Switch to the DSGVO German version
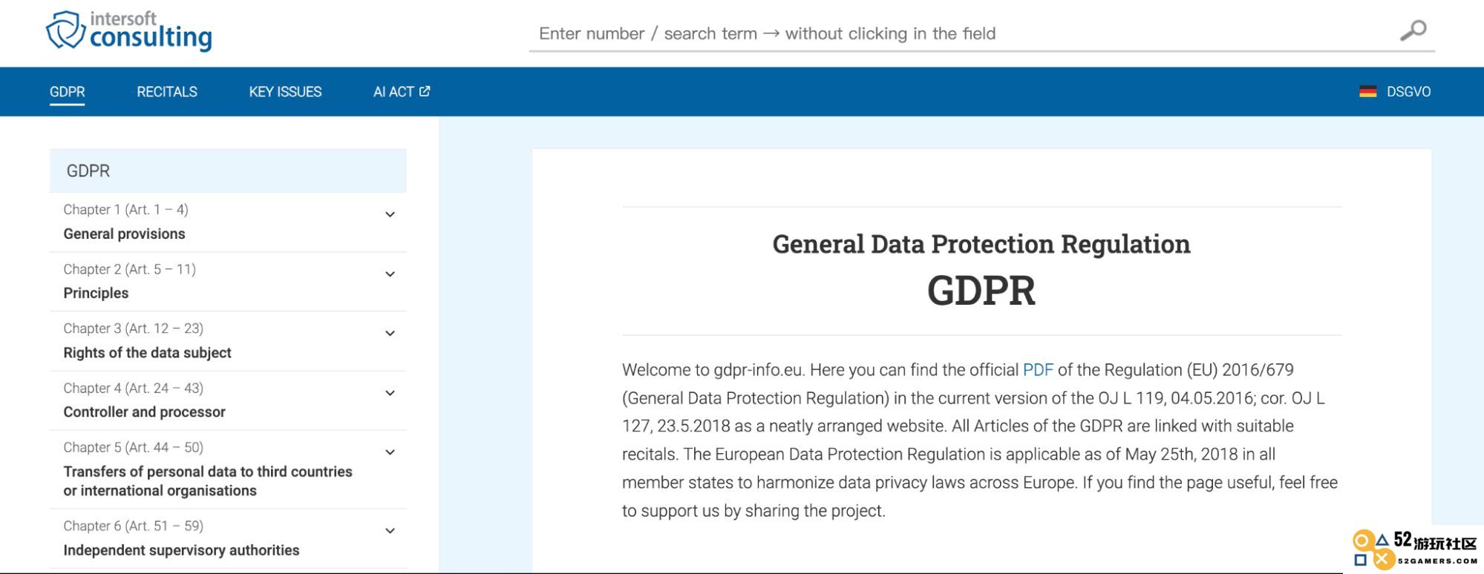 [1408, 92]
